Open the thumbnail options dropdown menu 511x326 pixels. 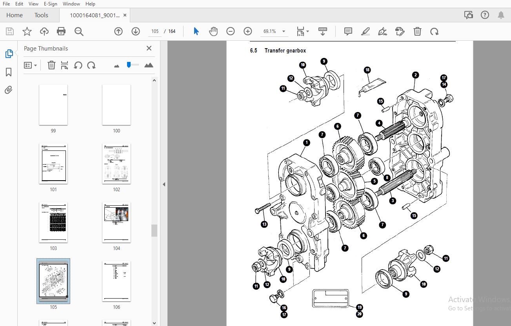(30, 65)
